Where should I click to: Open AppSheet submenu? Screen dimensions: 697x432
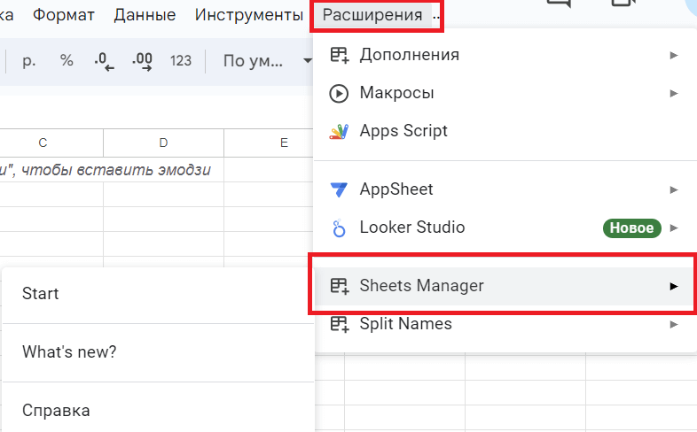click(505, 189)
